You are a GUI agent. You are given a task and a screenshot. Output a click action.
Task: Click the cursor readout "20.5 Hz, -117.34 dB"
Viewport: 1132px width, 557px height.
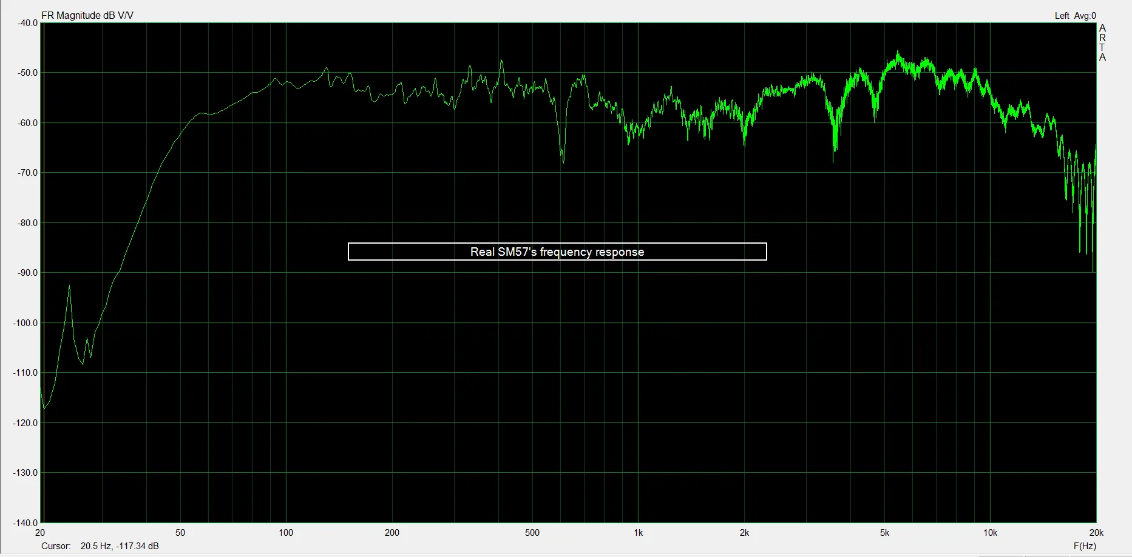pyautogui.click(x=120, y=546)
